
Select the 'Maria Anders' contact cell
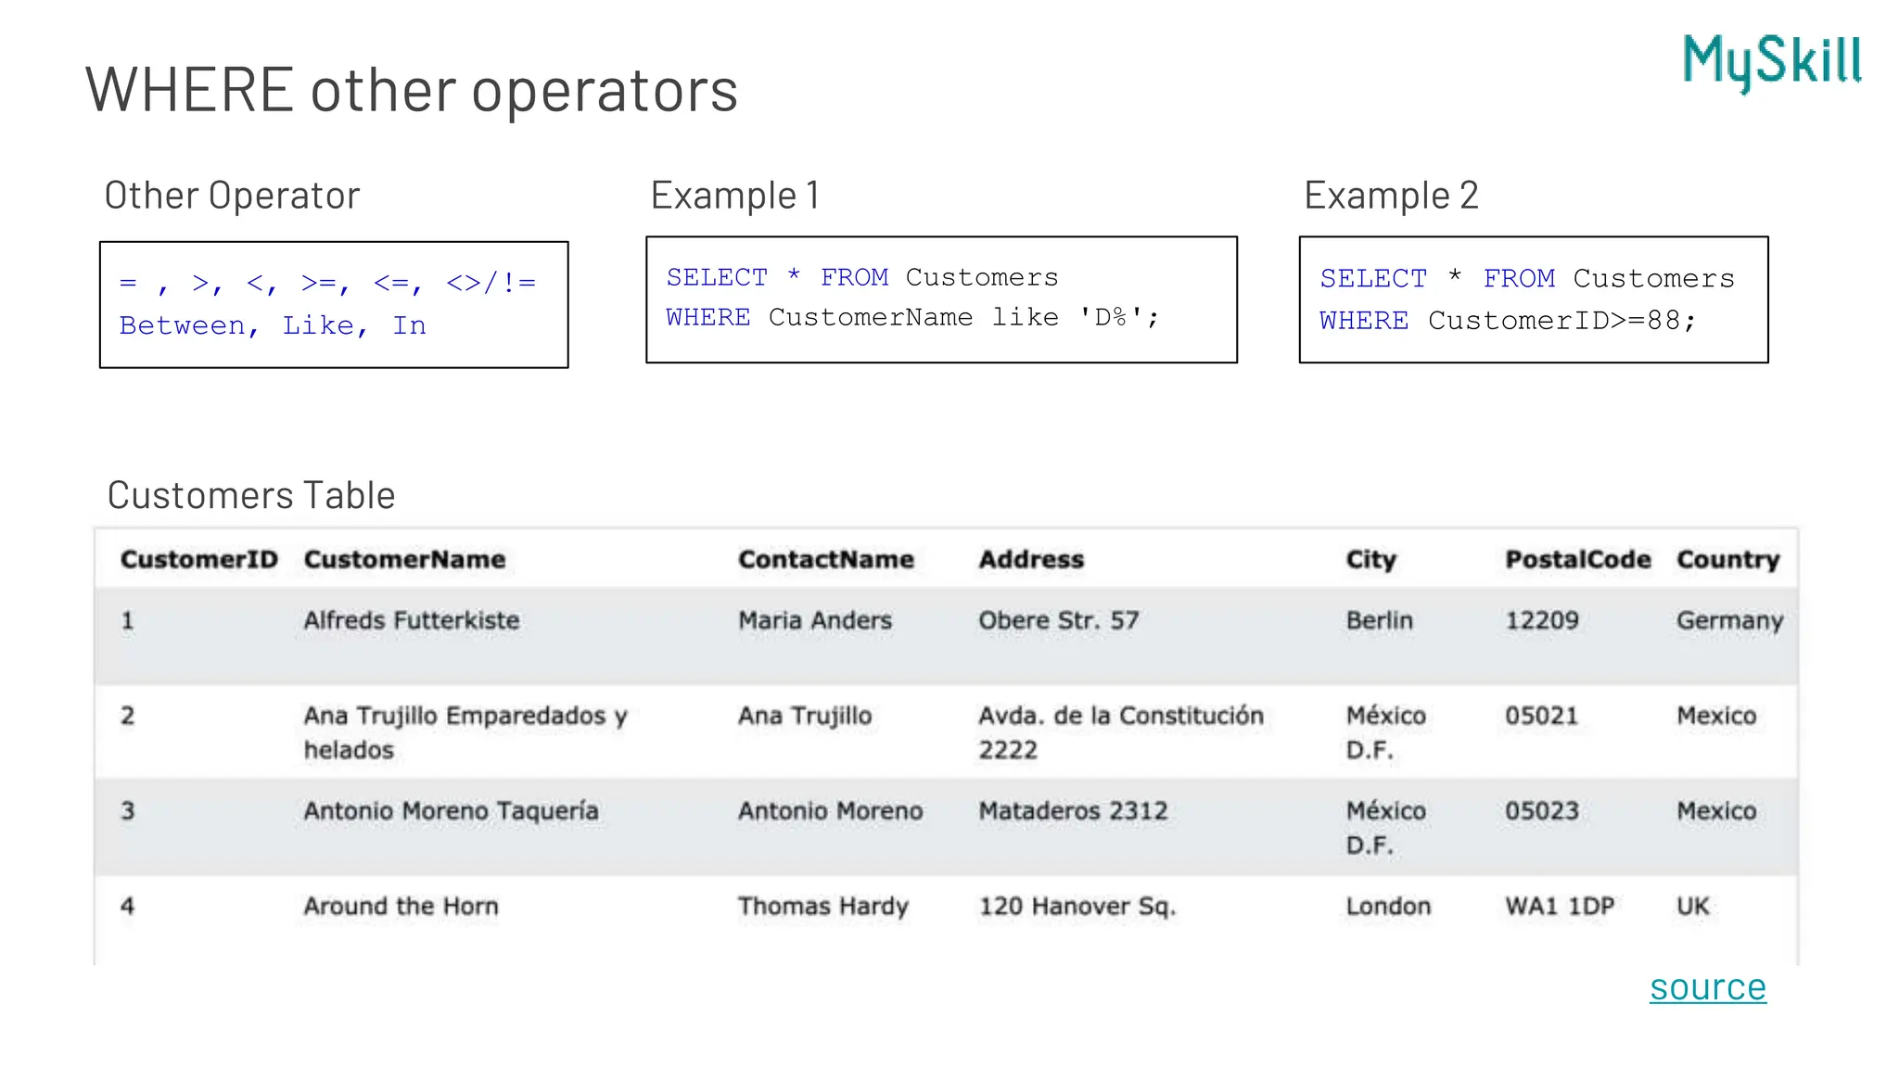coord(815,620)
